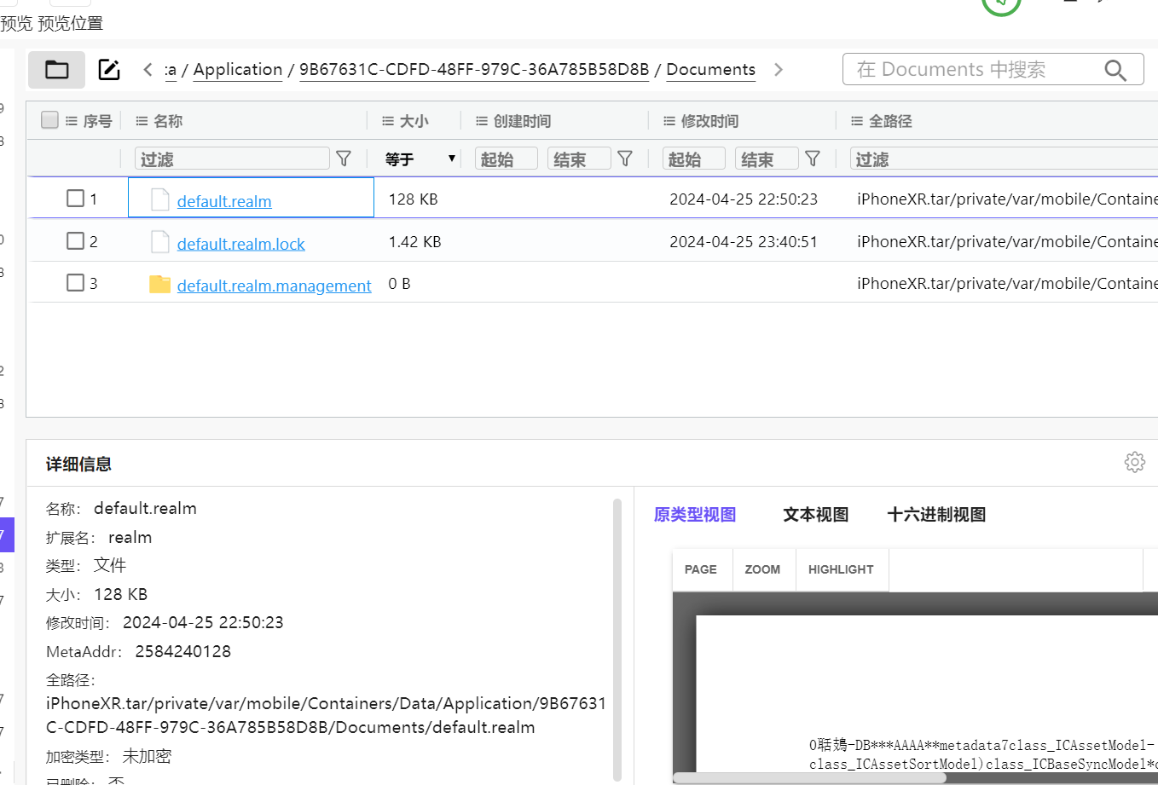This screenshot has width=1158, height=785.
Task: Open the name column filter funnel icon
Action: [x=344, y=159]
